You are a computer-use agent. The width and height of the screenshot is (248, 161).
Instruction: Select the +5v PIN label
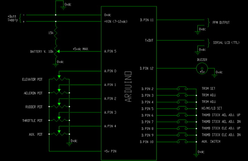coord(110,151)
